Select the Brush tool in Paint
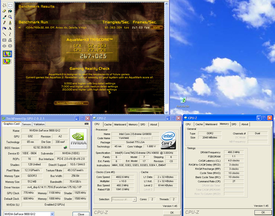The height and width of the screenshot is (216, 275). [10, 23]
